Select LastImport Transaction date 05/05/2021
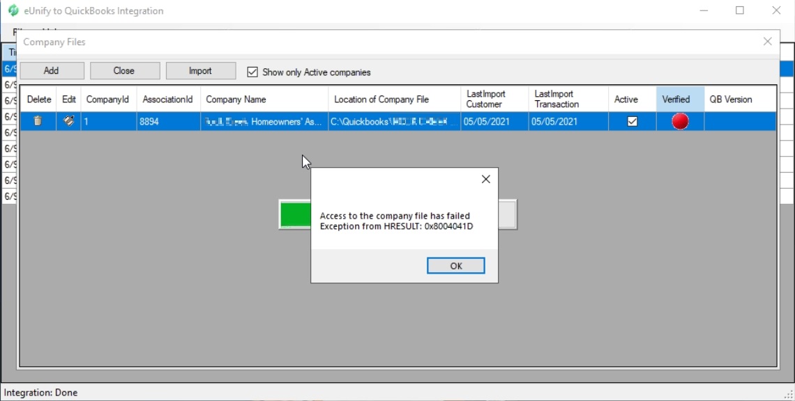 click(568, 122)
